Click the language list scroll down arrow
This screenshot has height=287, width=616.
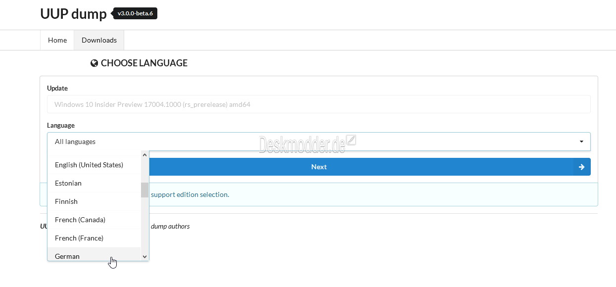[x=144, y=256]
